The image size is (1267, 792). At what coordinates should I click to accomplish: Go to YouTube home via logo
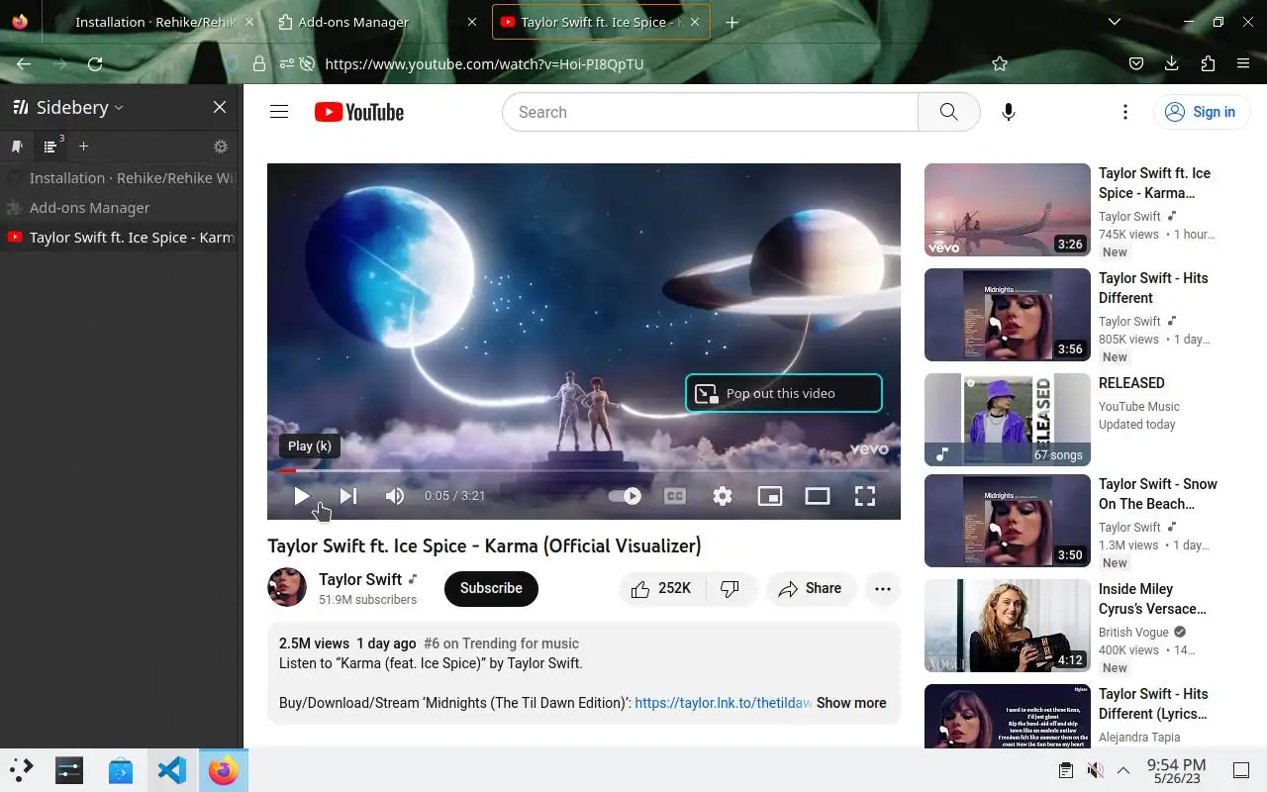[359, 112]
